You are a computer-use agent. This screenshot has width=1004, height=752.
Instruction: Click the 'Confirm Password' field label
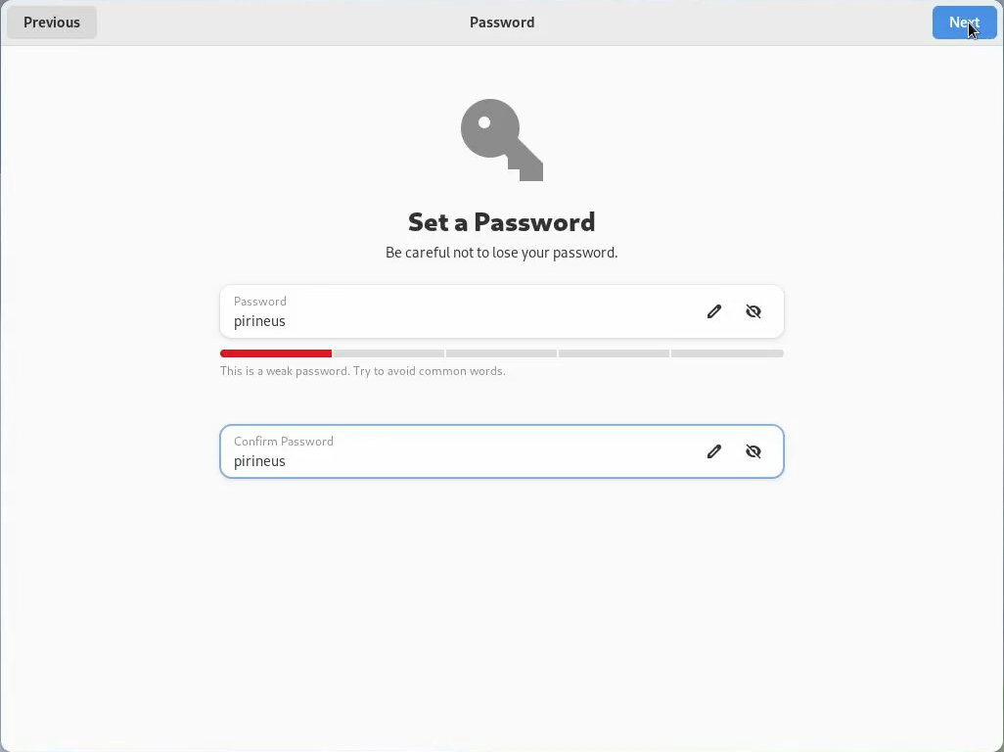pyautogui.click(x=284, y=442)
